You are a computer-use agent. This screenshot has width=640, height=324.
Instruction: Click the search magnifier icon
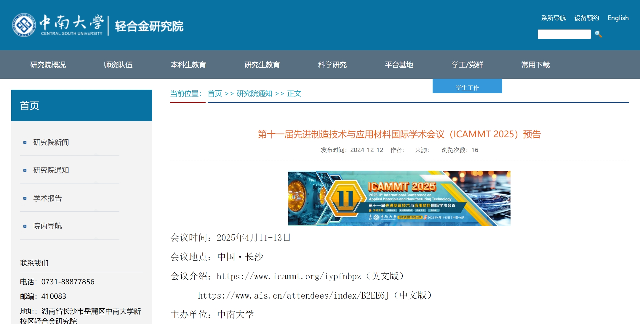[598, 34]
